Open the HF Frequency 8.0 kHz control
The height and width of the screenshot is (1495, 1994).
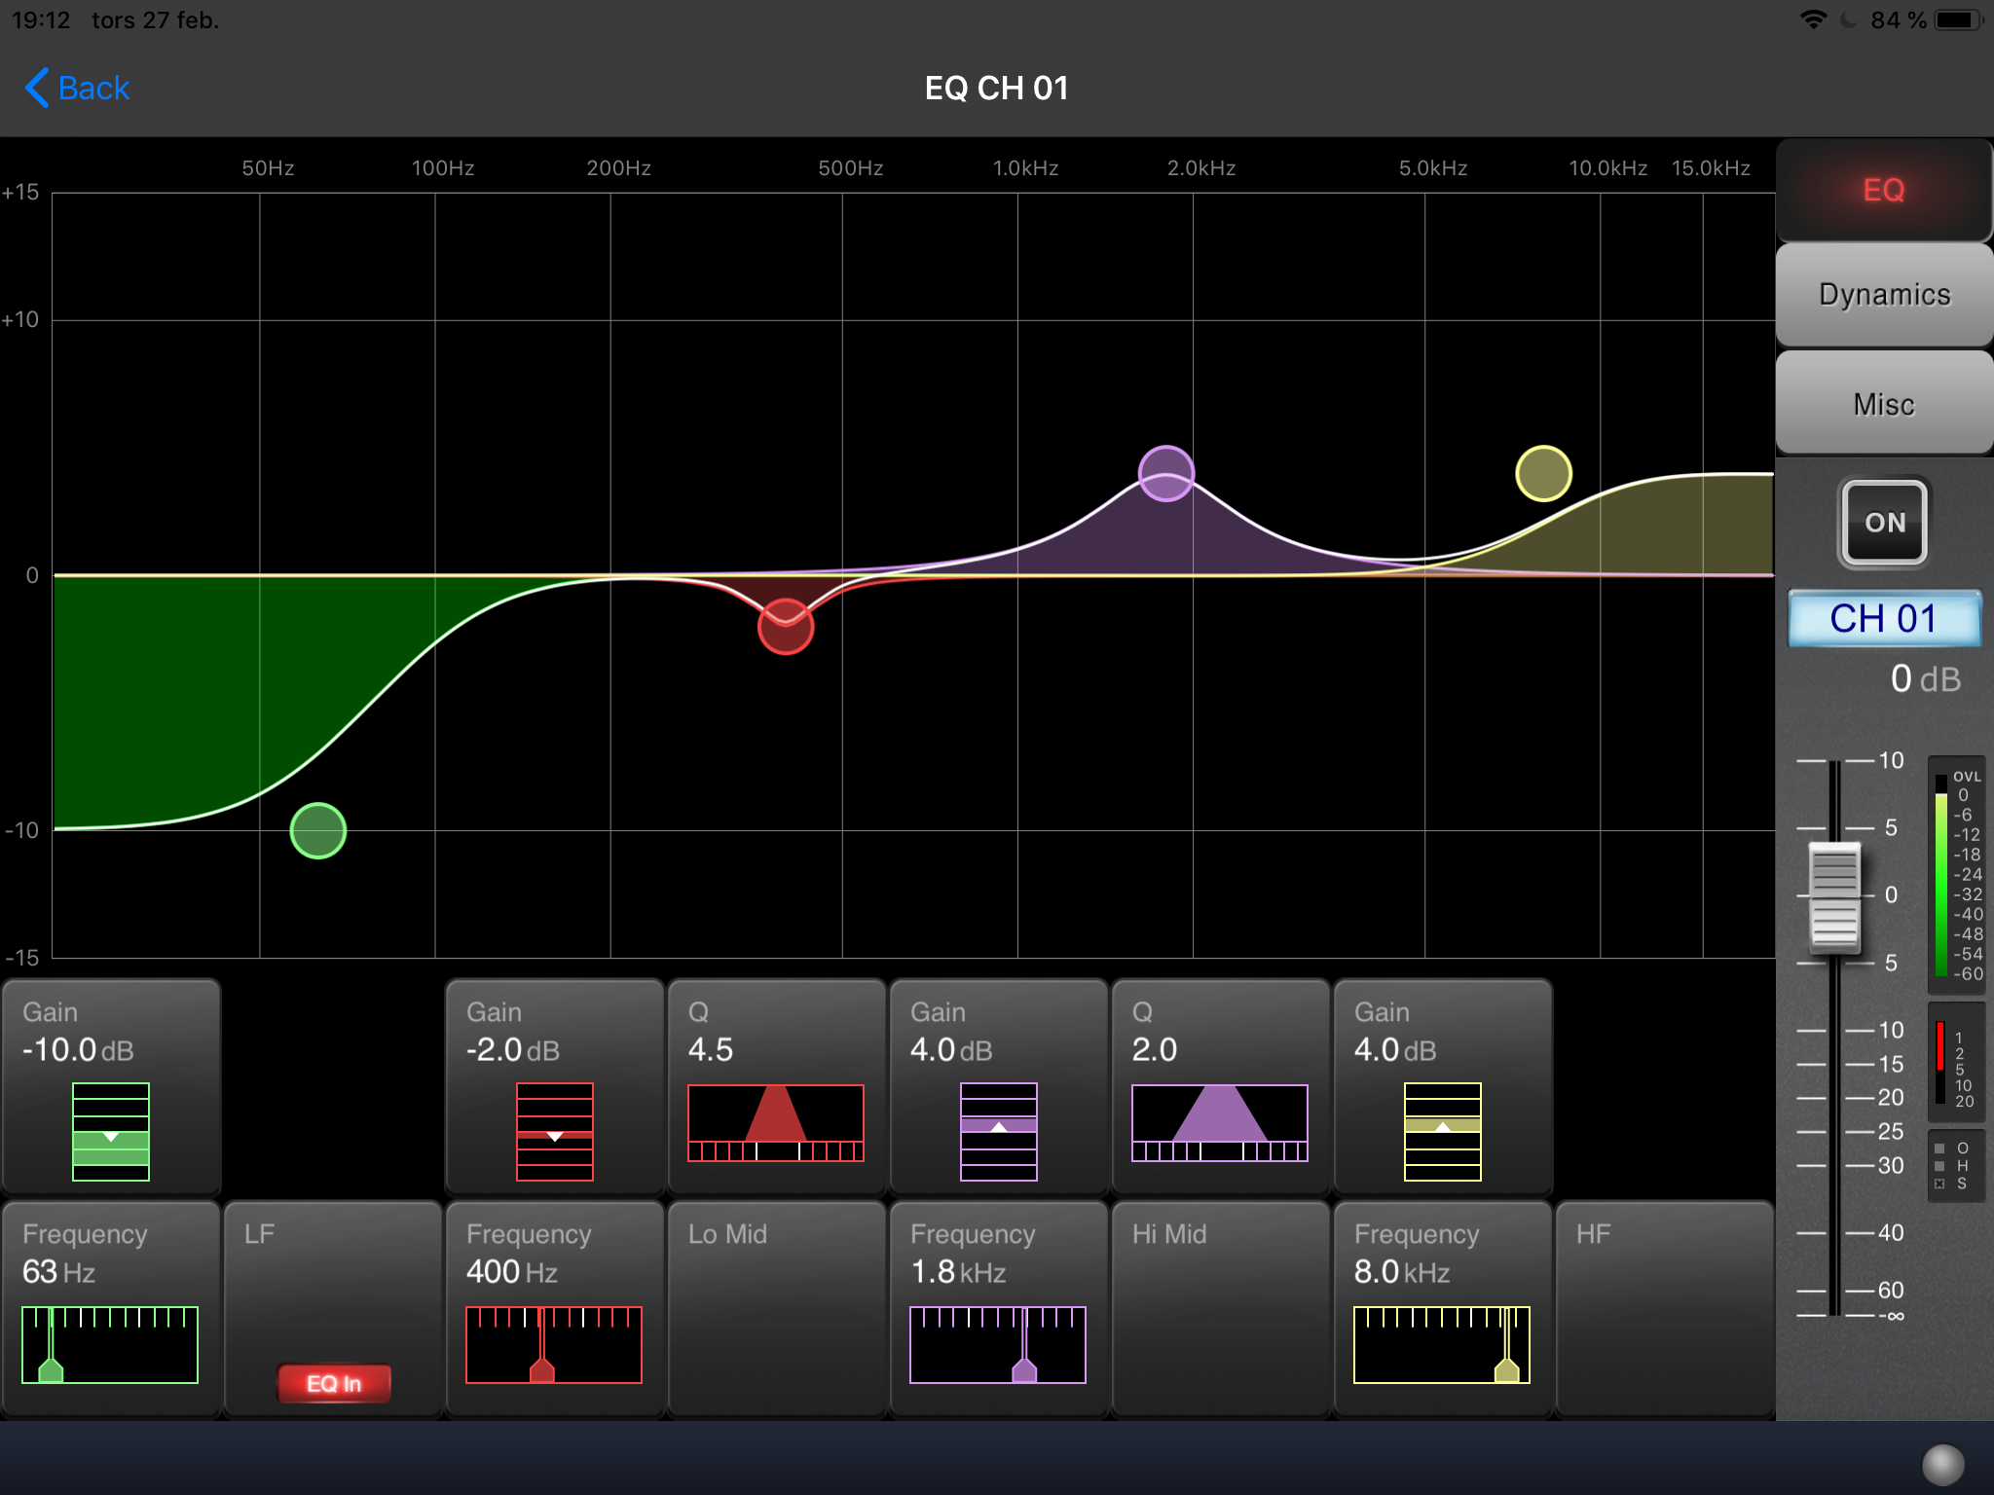coord(1442,1307)
